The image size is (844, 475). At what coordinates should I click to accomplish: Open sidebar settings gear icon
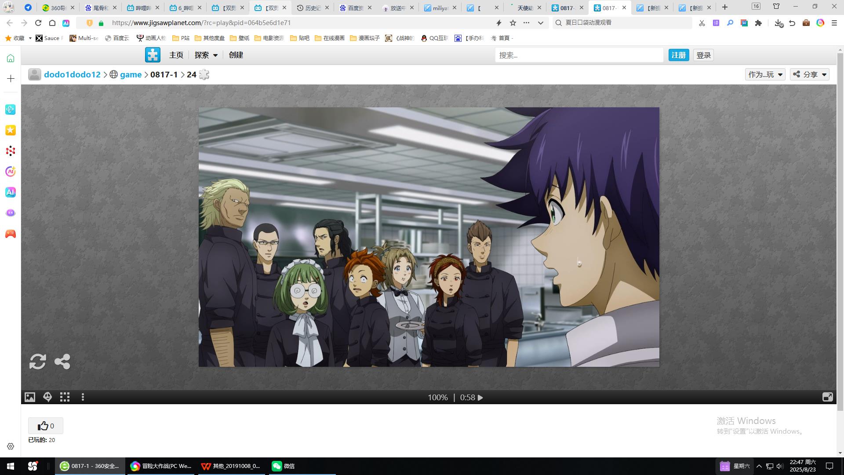[11, 446]
